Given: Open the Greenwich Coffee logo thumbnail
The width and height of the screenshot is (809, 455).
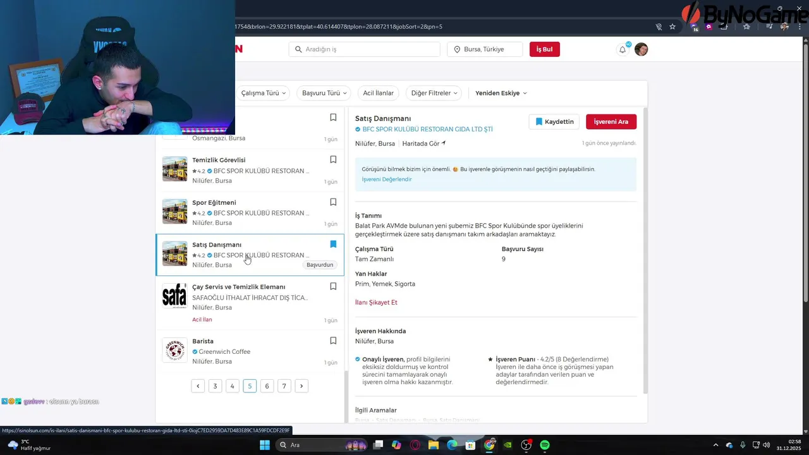Looking at the screenshot, I should pos(174,350).
